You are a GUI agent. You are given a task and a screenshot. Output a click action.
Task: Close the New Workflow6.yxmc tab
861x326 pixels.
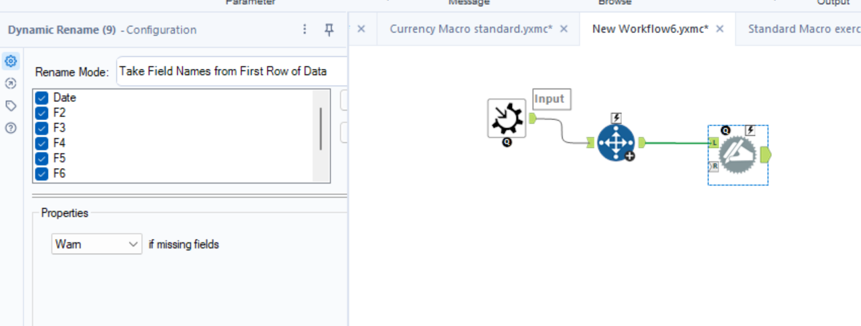click(720, 29)
